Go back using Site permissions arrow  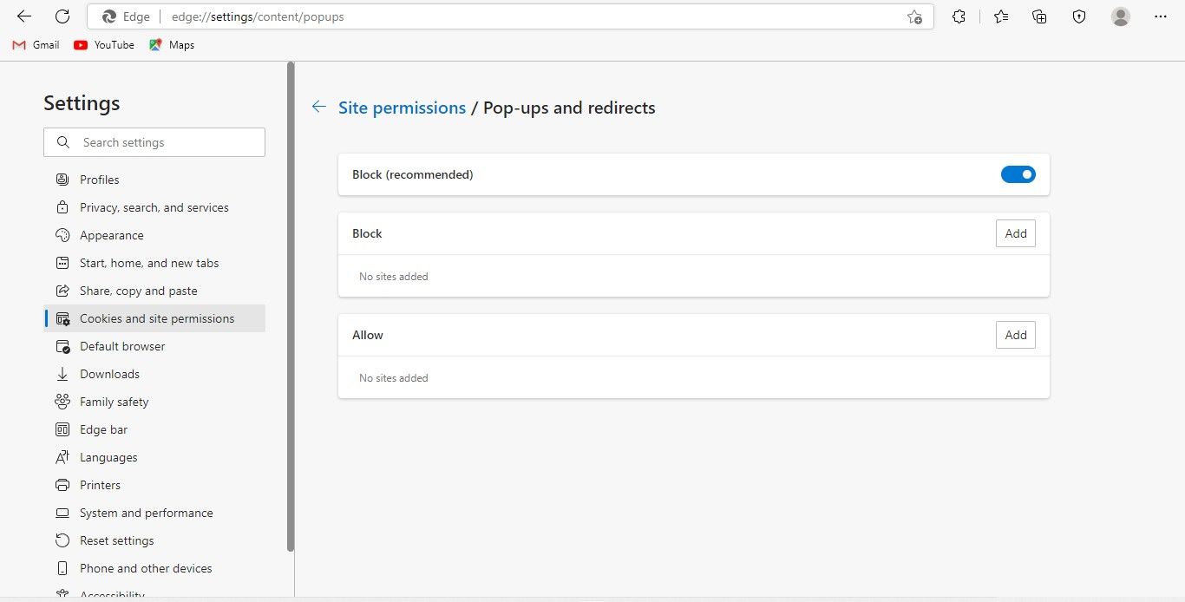coord(319,107)
